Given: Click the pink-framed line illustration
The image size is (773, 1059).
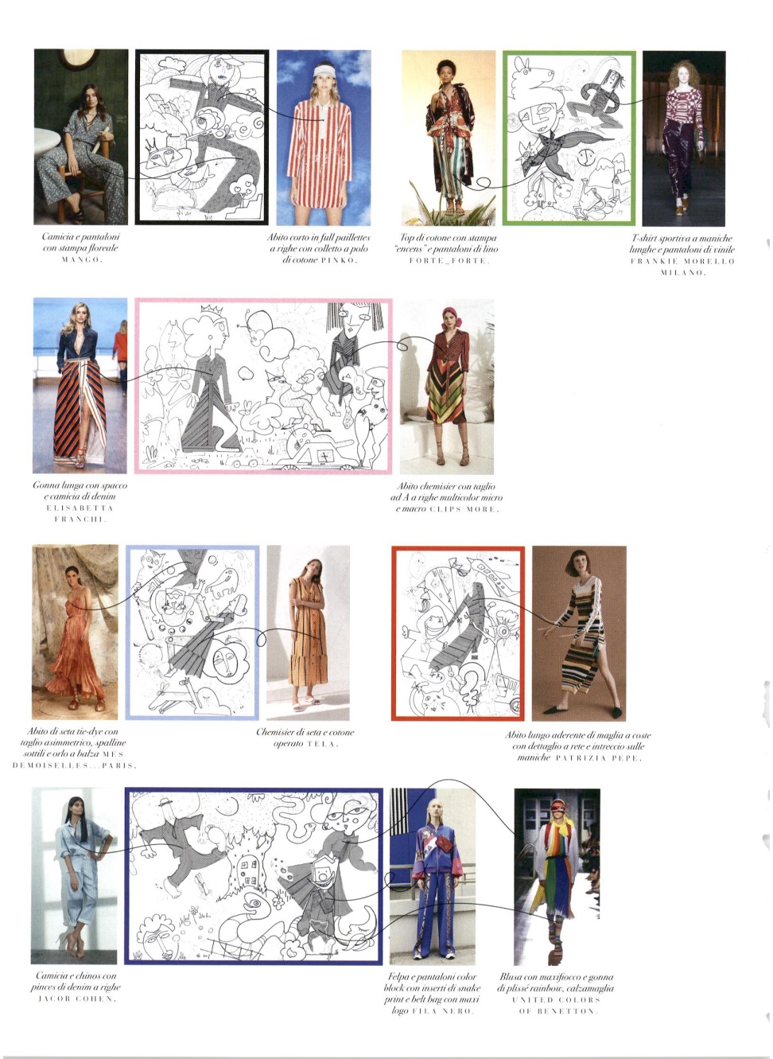Looking at the screenshot, I should pyautogui.click(x=263, y=387).
